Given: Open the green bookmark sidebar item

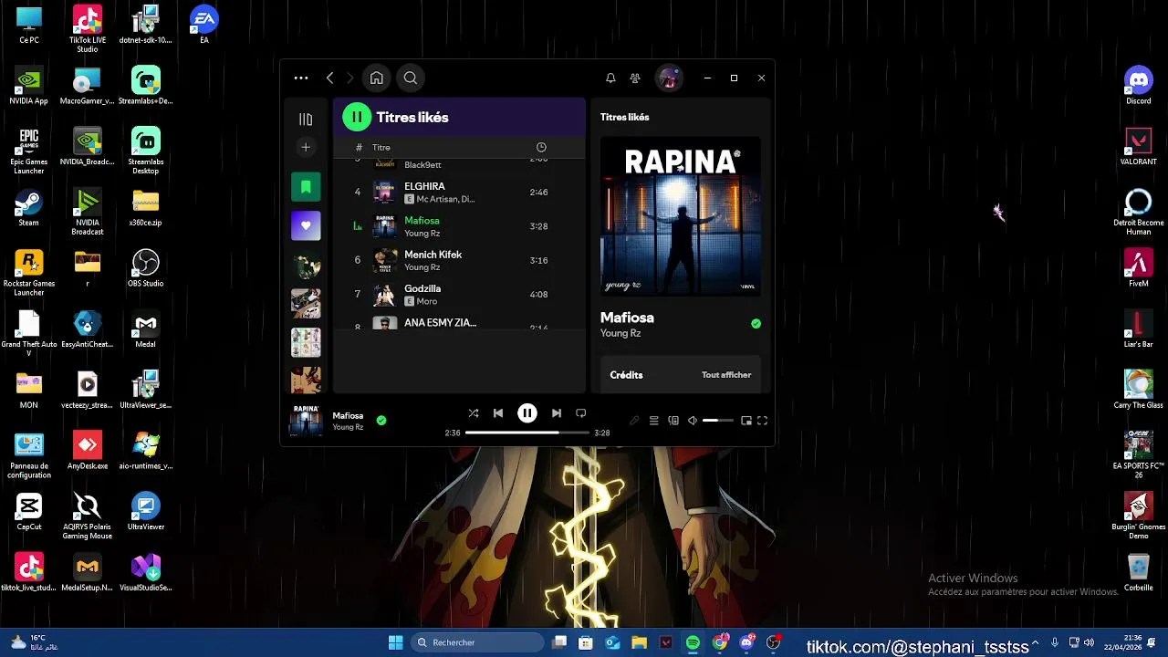Looking at the screenshot, I should pos(306,187).
